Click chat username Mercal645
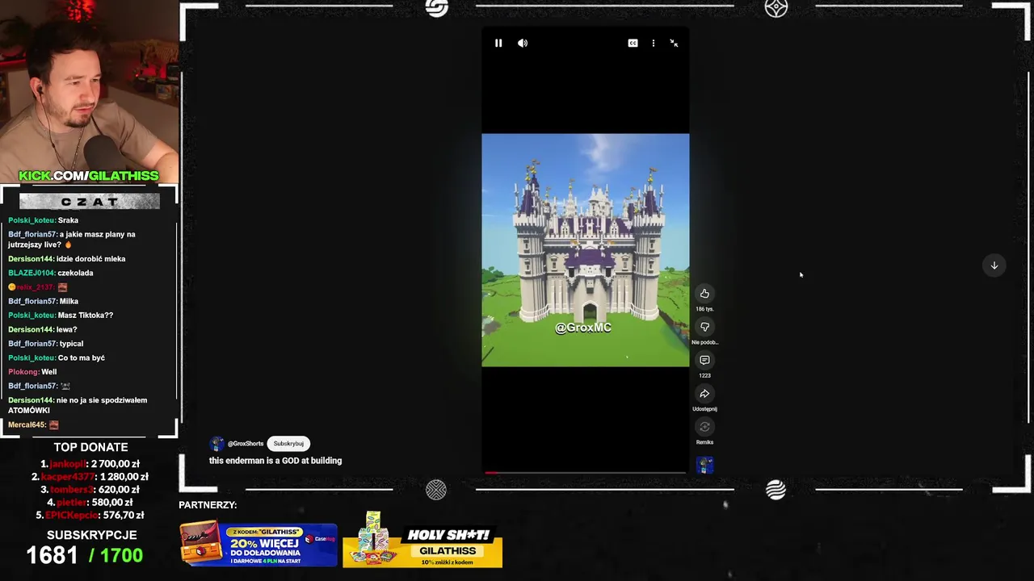 tap(27, 424)
